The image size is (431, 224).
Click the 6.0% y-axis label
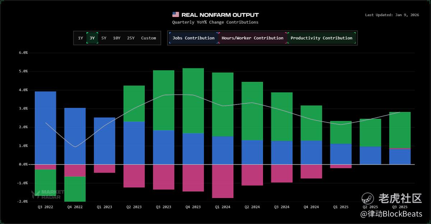pyautogui.click(x=23, y=53)
